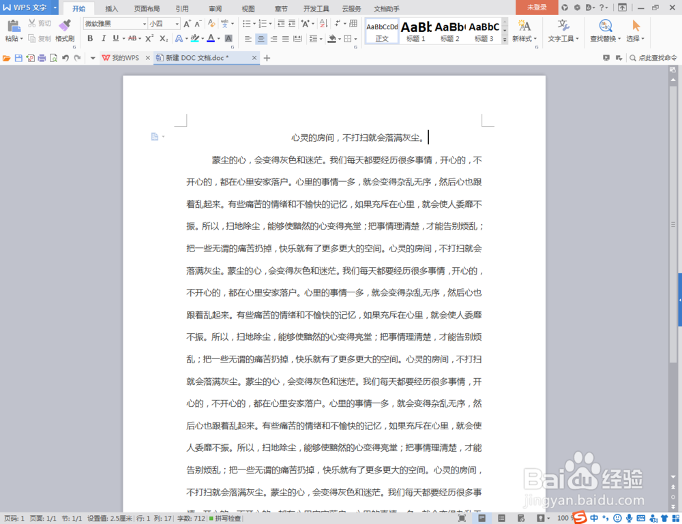Apply subscript X₂ formatting
This screenshot has width=682, height=524.
click(x=164, y=38)
